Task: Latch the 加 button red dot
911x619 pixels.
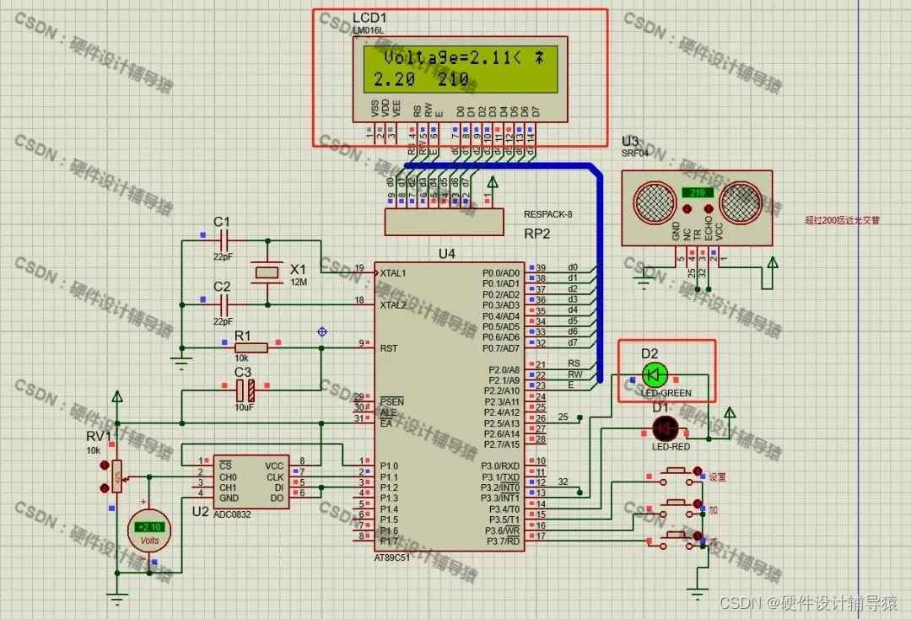Action: click(x=698, y=503)
